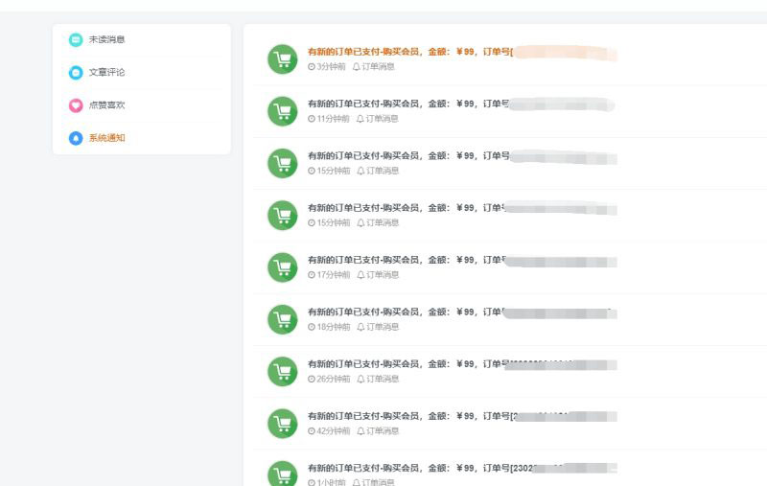
Task: Click the 订单消息 tag under the 42分钟前 order
Action: click(x=378, y=431)
